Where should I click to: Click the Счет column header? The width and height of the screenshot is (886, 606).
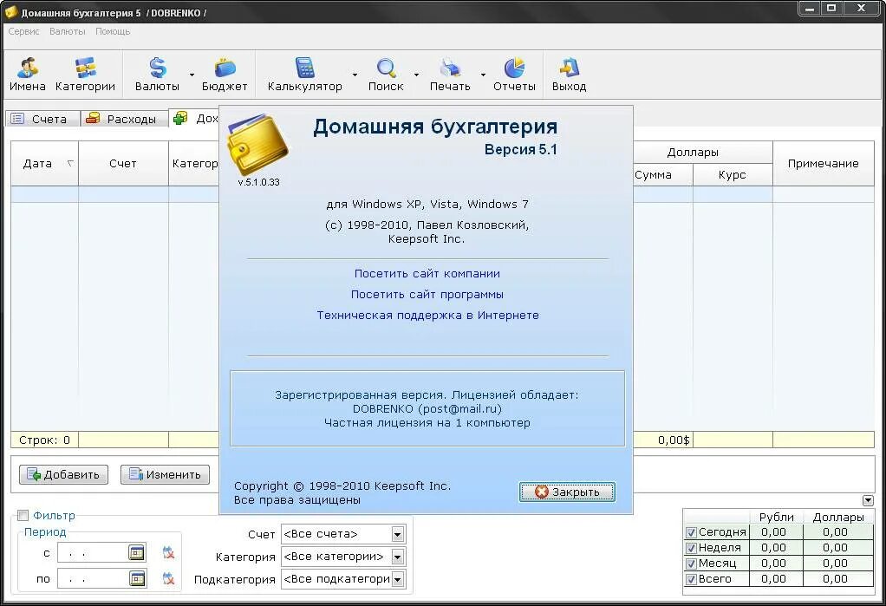(x=123, y=163)
